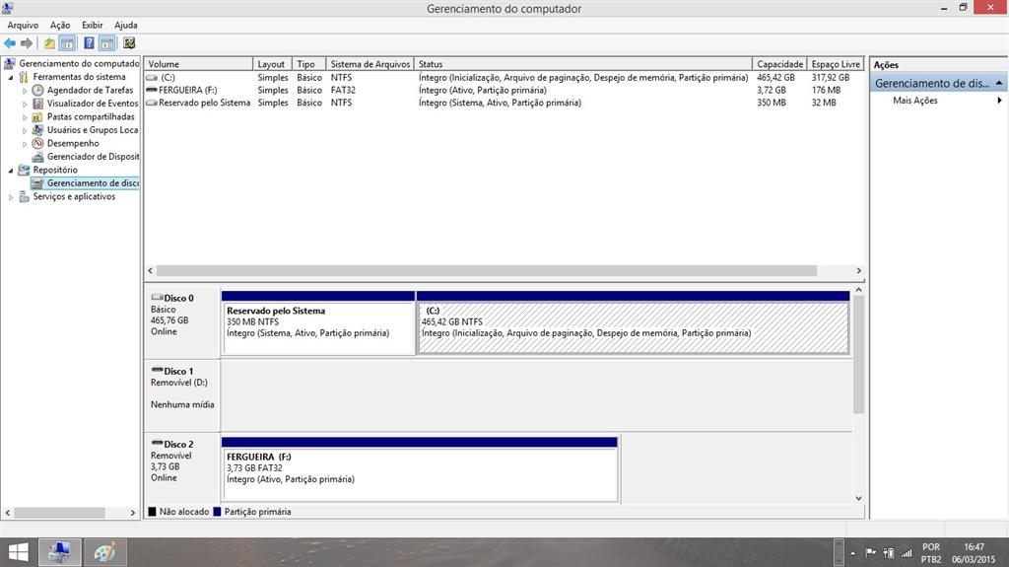Click the Desempenho performance icon
This screenshot has height=567, width=1009.
[x=38, y=143]
